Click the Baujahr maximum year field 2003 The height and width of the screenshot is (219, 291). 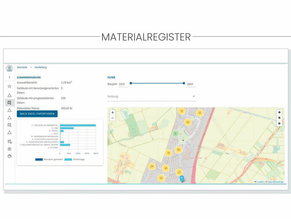point(191,84)
